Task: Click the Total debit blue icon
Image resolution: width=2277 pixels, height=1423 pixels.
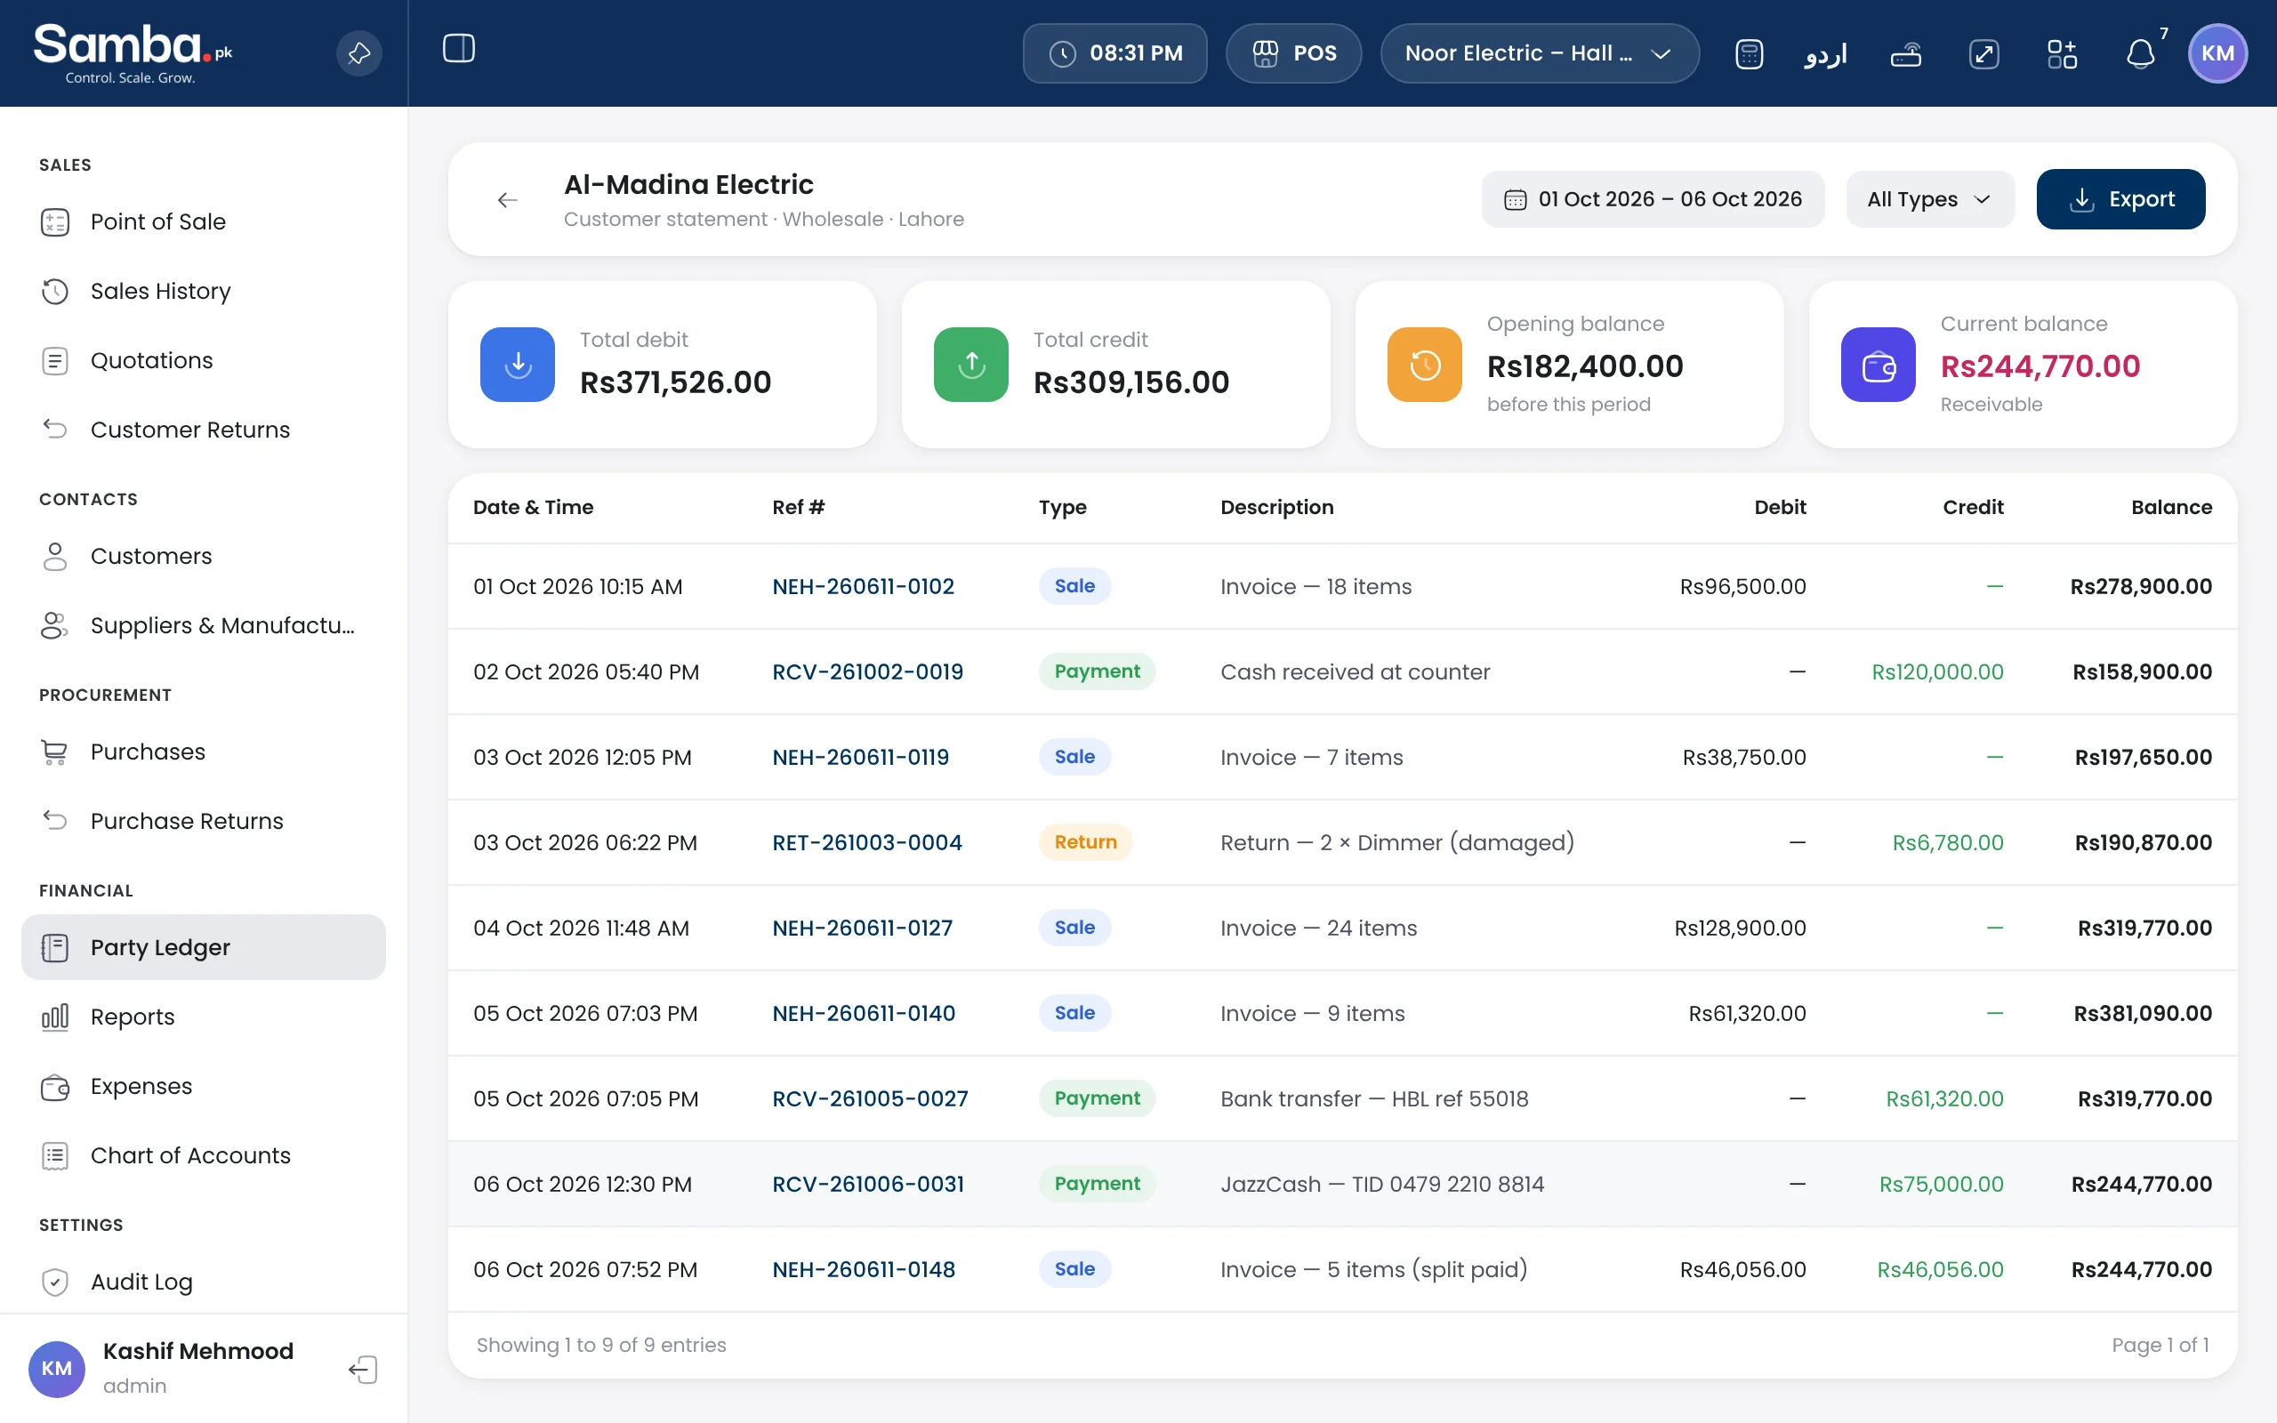Action: (518, 365)
